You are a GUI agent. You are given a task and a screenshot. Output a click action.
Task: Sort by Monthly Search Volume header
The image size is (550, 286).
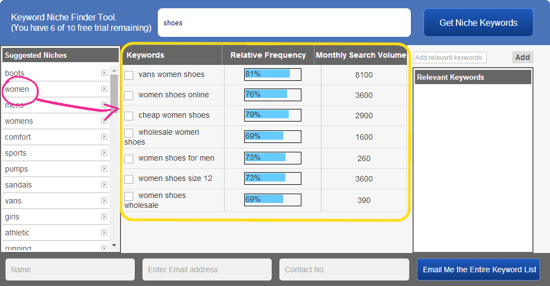coord(361,55)
